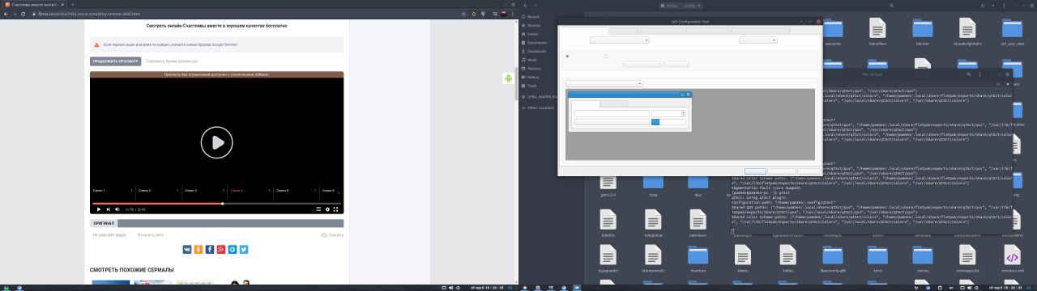Click the Сохранять время просмотра link
Image resolution: width=1037 pixels, height=291 pixels.
tap(172, 61)
